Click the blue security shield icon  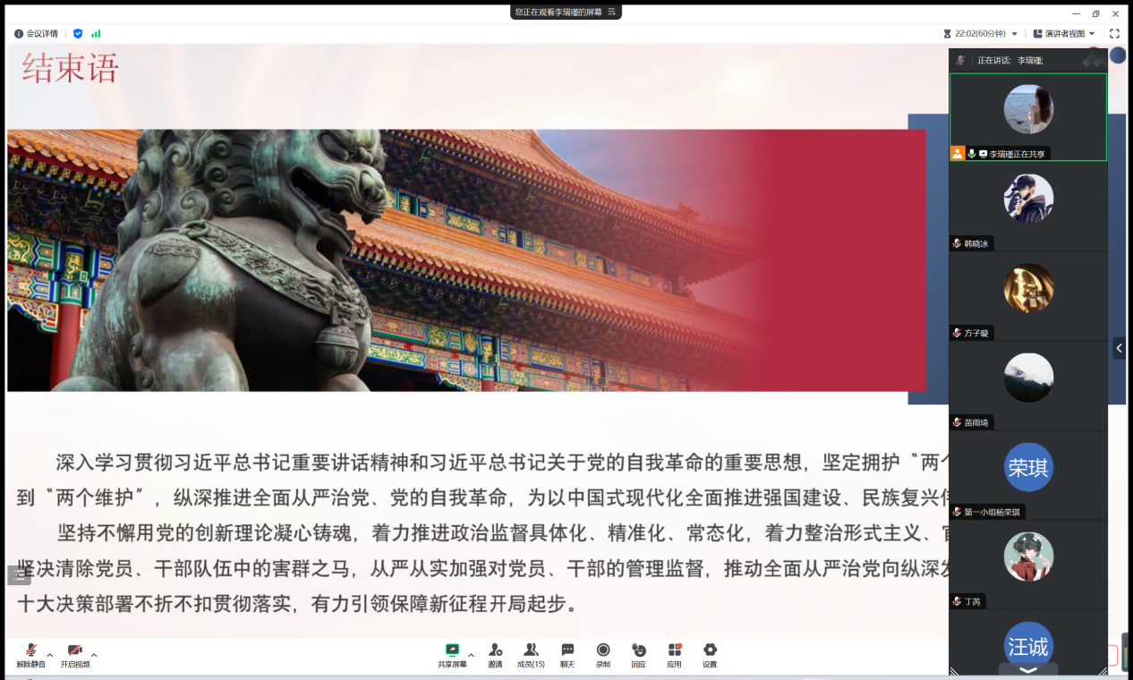(x=78, y=33)
